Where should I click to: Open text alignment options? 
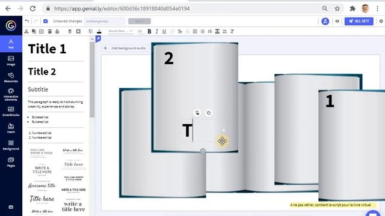(195, 31)
